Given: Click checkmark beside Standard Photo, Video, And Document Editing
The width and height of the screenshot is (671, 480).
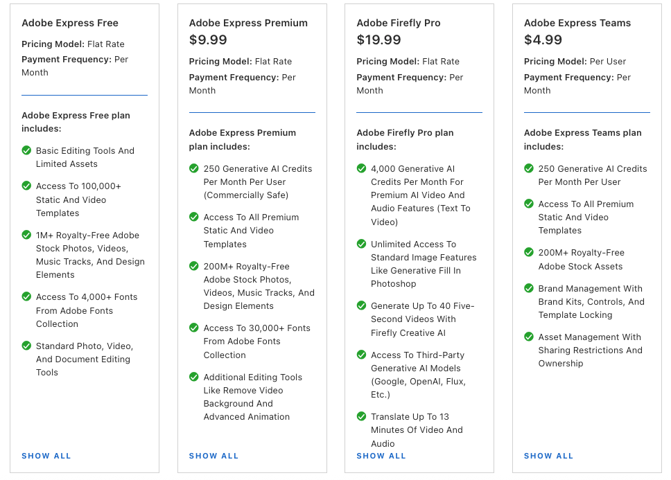Looking at the screenshot, I should click(26, 346).
